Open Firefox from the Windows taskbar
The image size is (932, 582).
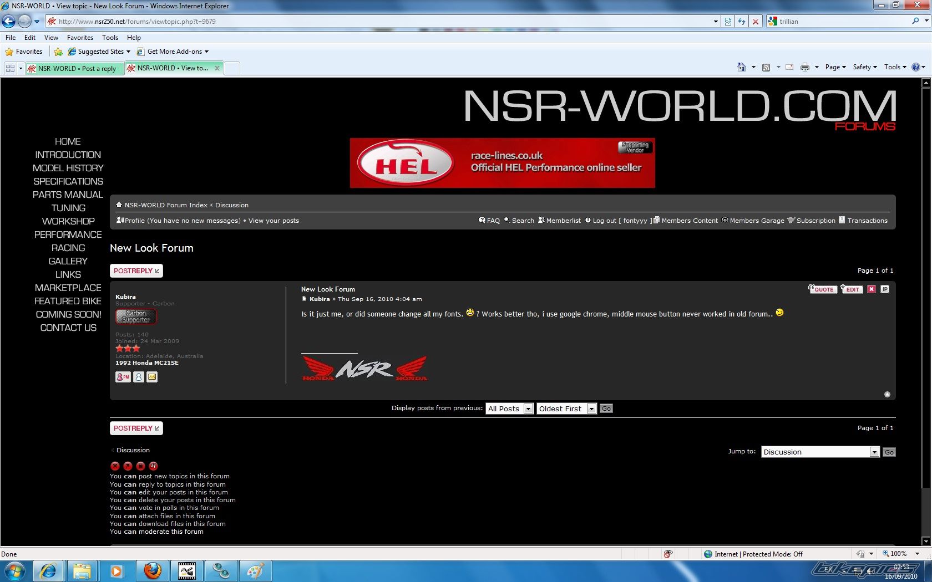click(153, 571)
